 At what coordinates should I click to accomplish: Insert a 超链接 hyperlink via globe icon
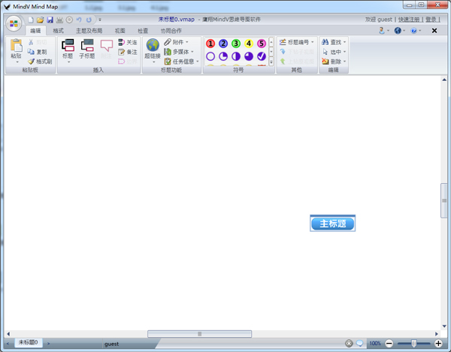[x=153, y=46]
